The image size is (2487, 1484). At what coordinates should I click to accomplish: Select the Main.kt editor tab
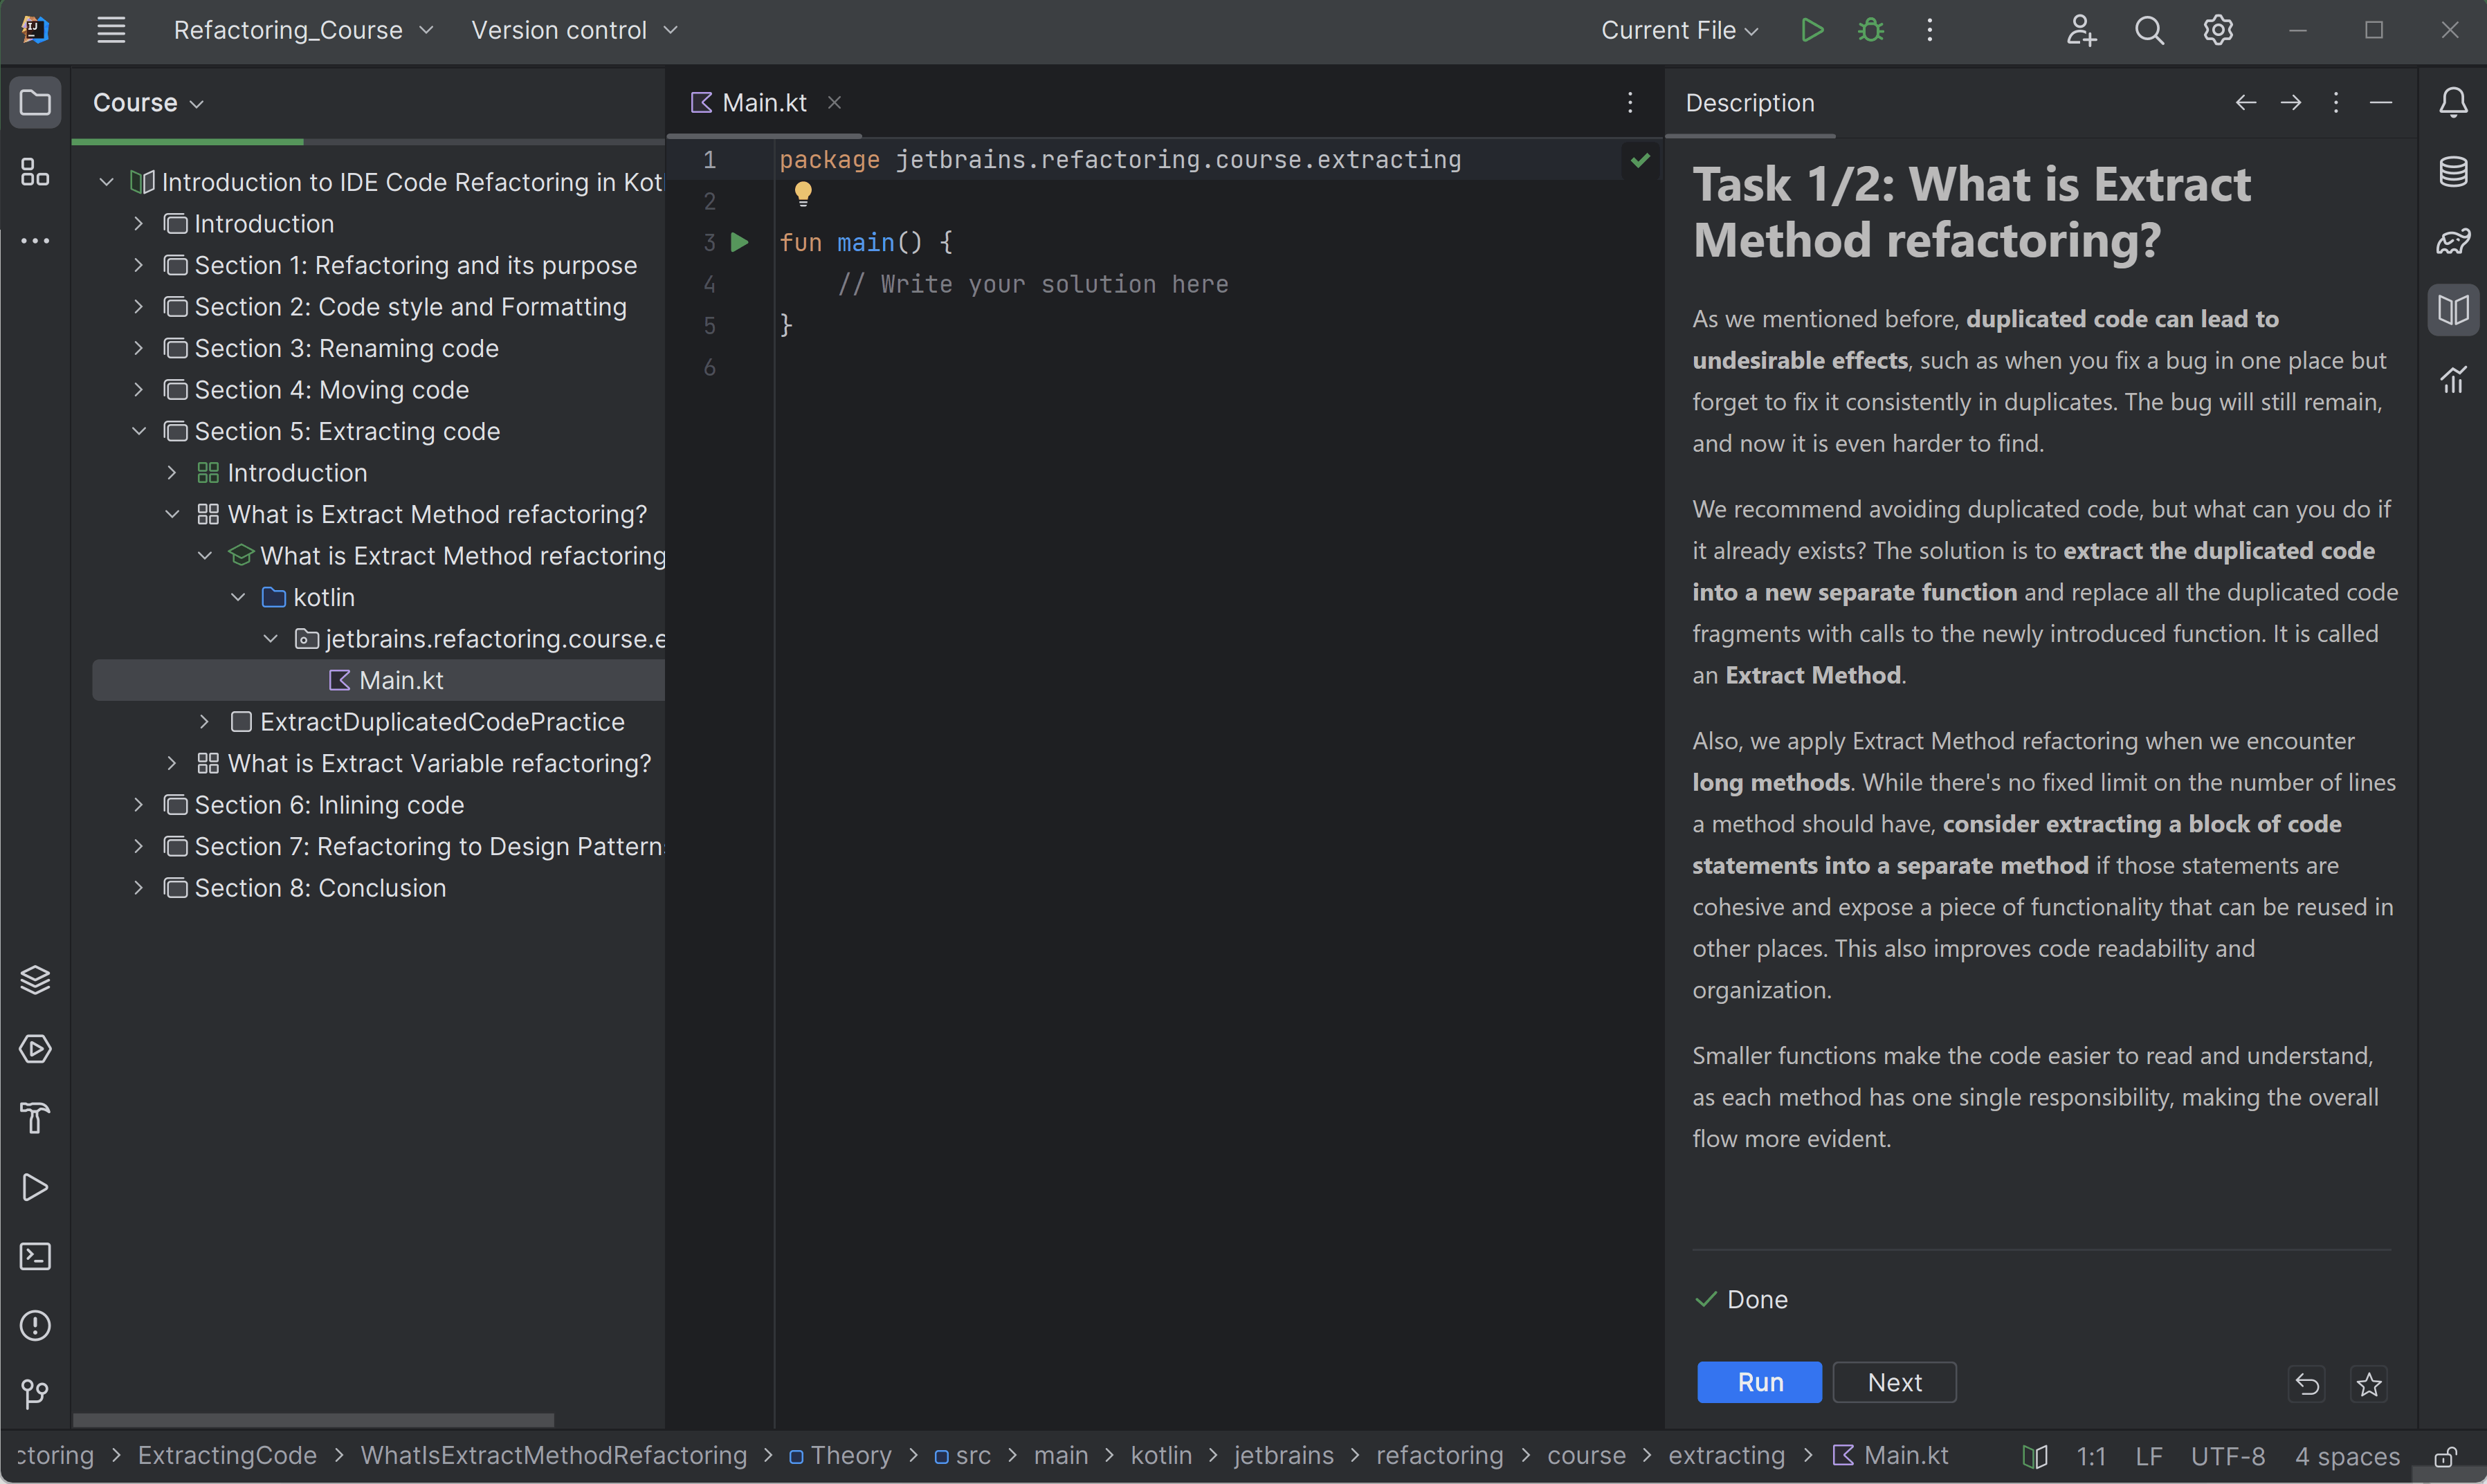click(763, 102)
